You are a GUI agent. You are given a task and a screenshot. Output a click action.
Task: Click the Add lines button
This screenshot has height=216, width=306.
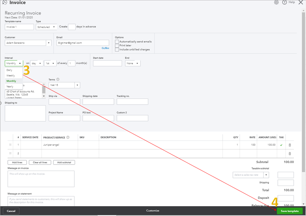(17, 162)
